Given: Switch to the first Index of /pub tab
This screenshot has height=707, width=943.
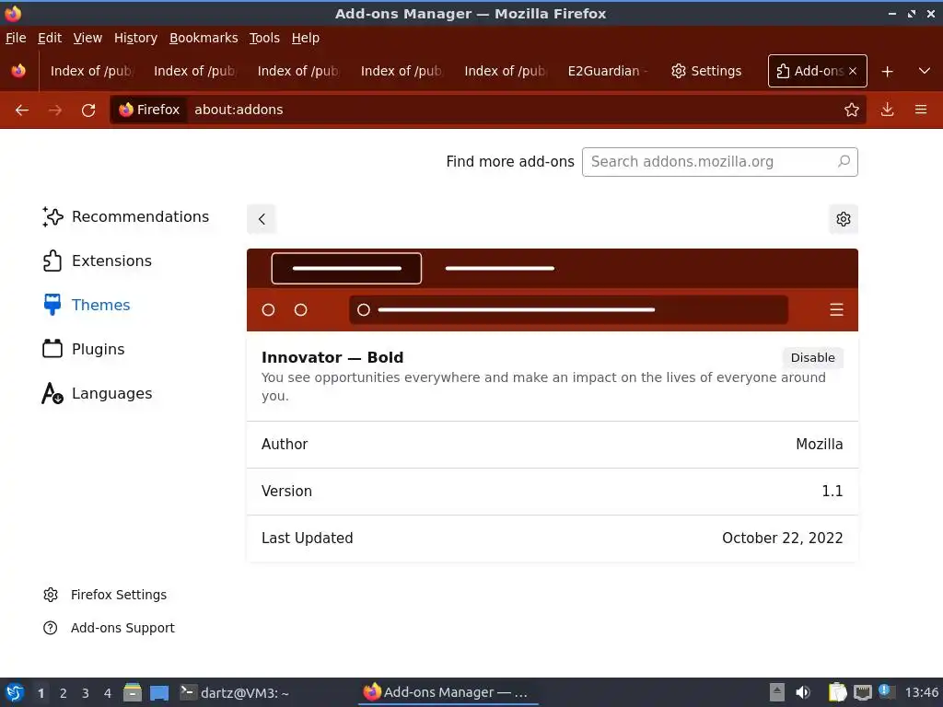Looking at the screenshot, I should pos(91,71).
